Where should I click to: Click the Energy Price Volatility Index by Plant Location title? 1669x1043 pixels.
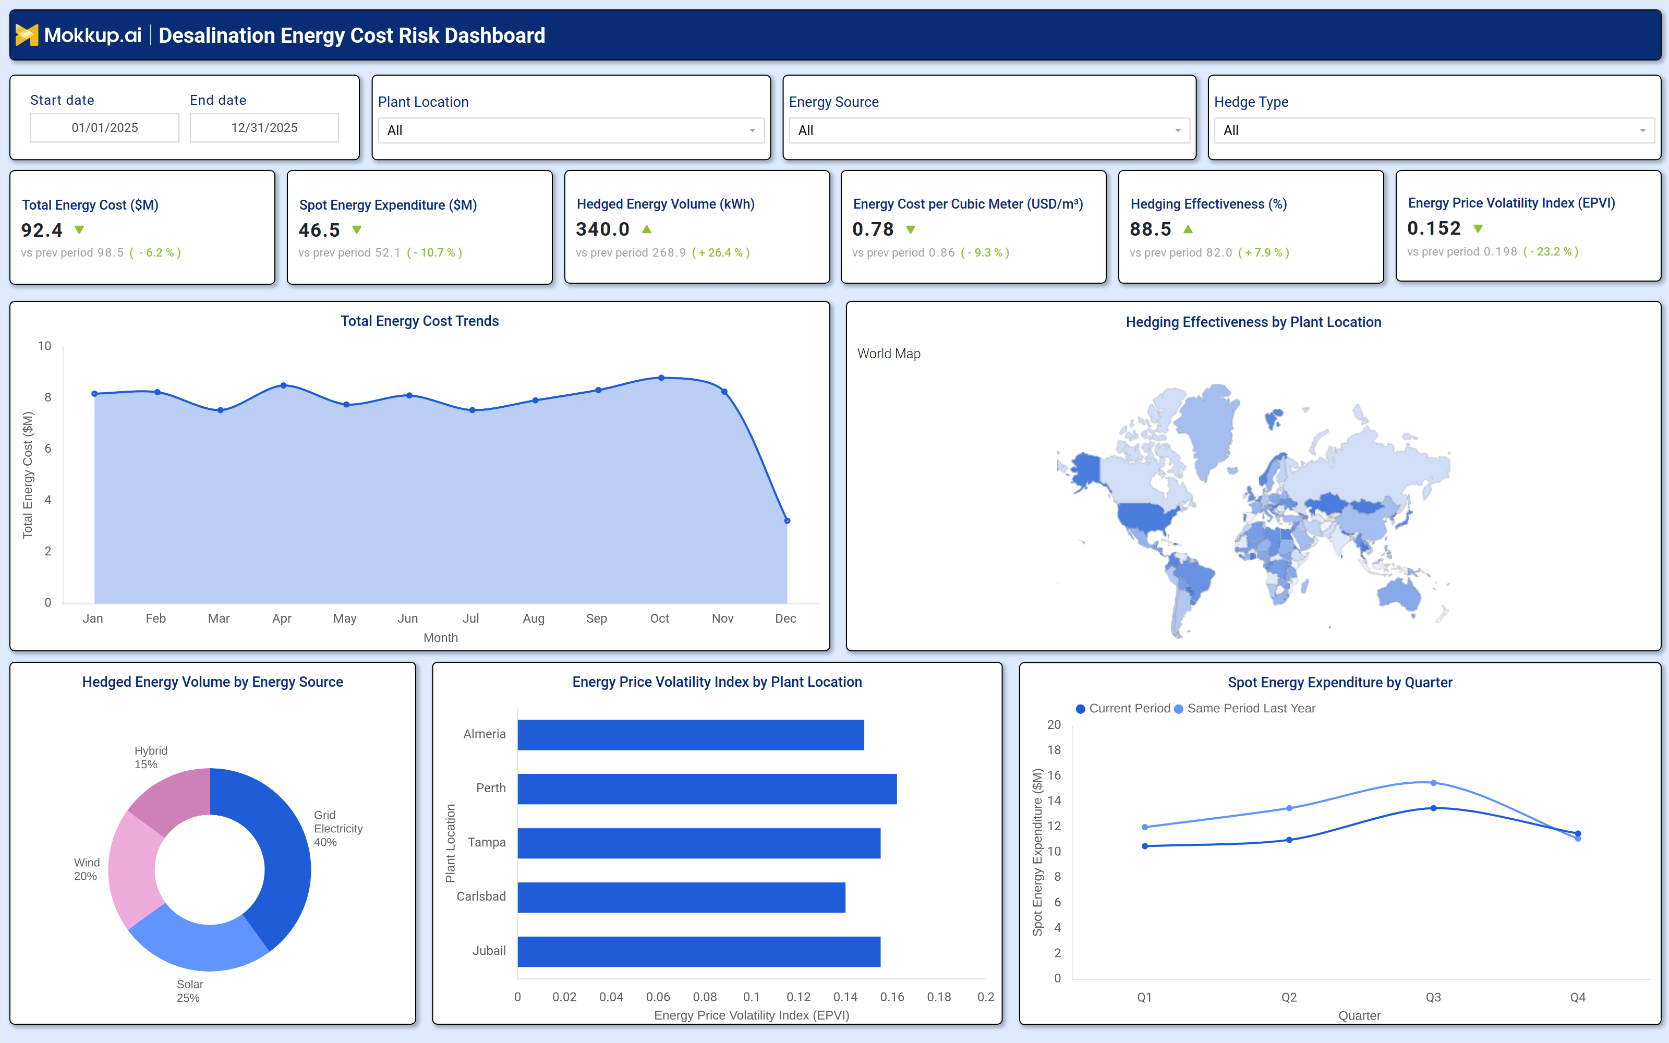pos(717,682)
